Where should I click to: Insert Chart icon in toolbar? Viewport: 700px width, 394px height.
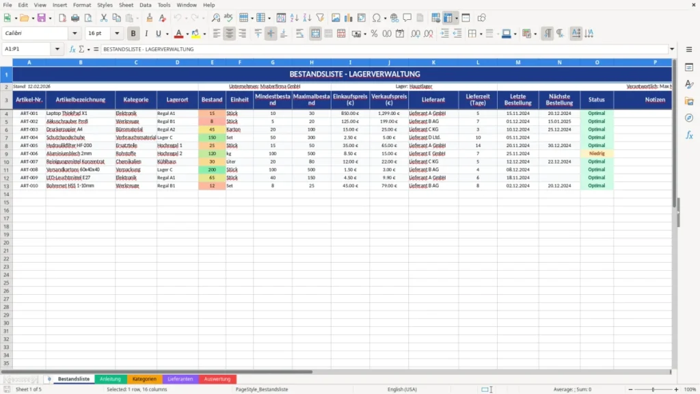[x=349, y=18]
